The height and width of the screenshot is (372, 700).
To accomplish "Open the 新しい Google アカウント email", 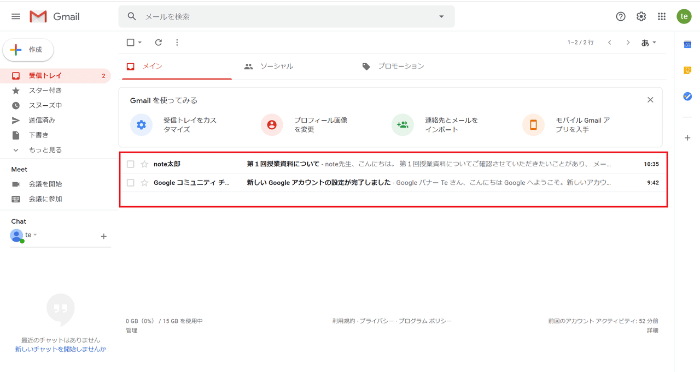I will coord(393,183).
